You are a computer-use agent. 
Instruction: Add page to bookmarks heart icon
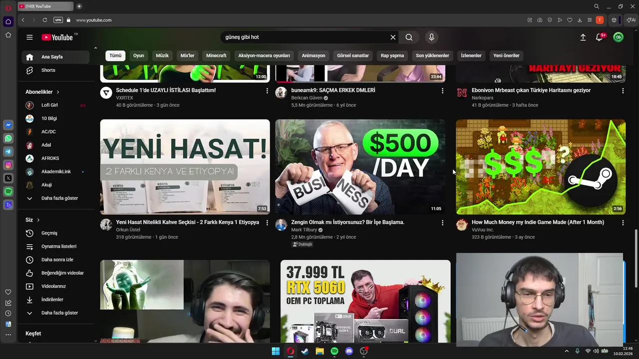click(570, 20)
